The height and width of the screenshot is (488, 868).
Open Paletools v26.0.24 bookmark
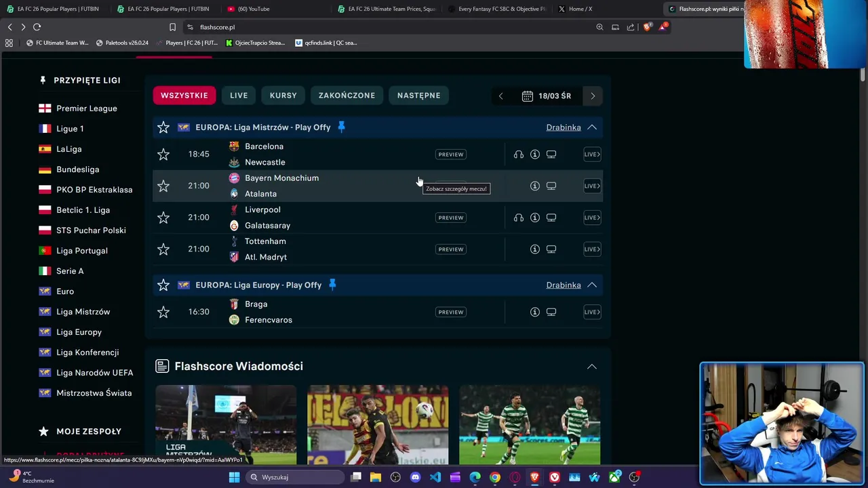click(122, 43)
